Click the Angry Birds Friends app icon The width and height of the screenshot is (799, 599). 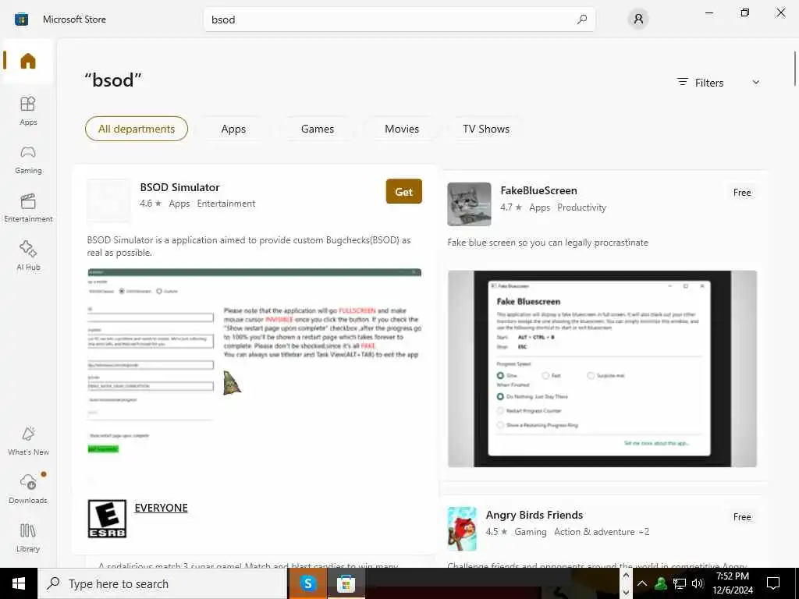[462, 529]
